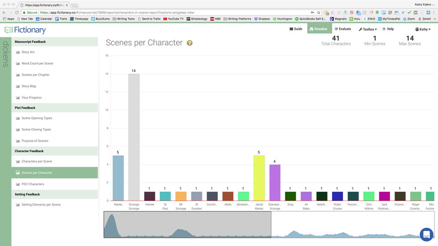This screenshot has height=246, width=438.
Task: Click the yellow Jacob Marley bar
Action: [259, 178]
